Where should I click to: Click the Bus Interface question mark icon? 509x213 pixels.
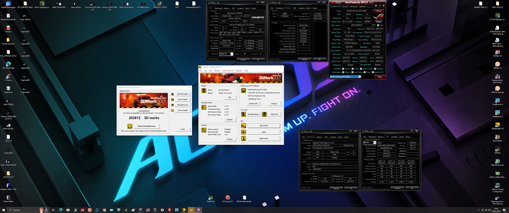point(383,33)
